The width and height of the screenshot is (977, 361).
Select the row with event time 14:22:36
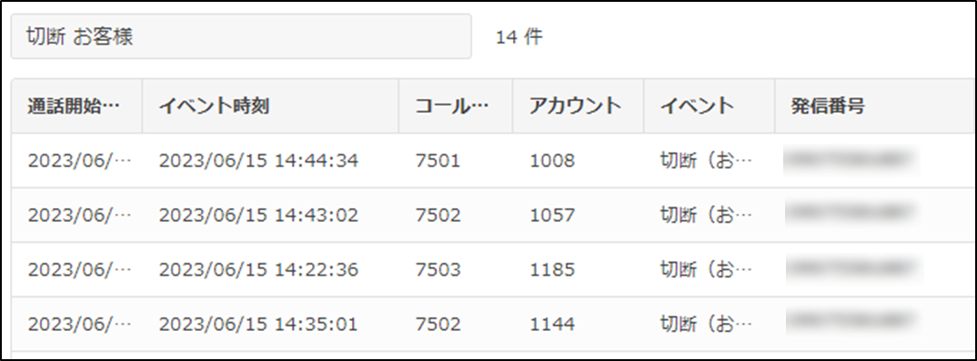(493, 269)
